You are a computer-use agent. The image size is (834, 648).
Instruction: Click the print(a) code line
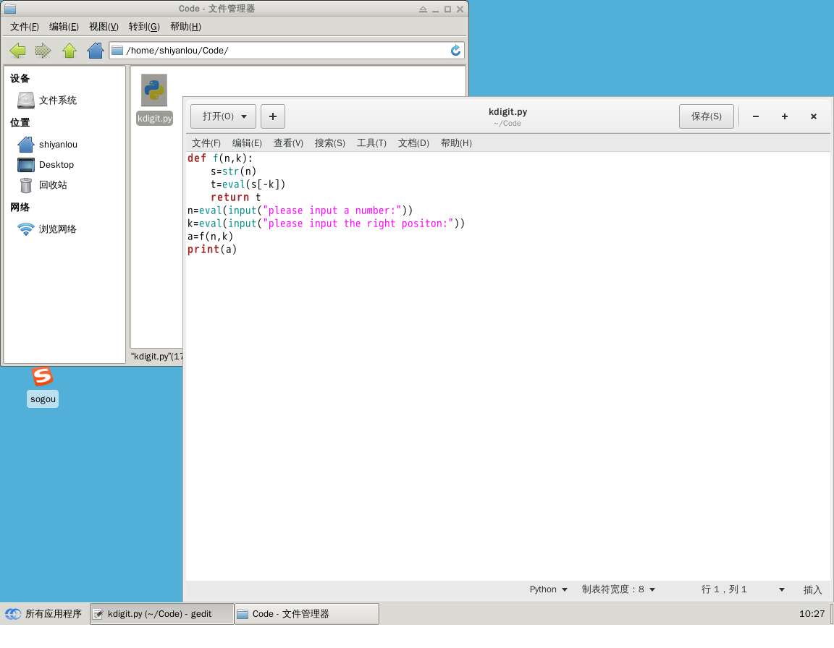point(211,250)
